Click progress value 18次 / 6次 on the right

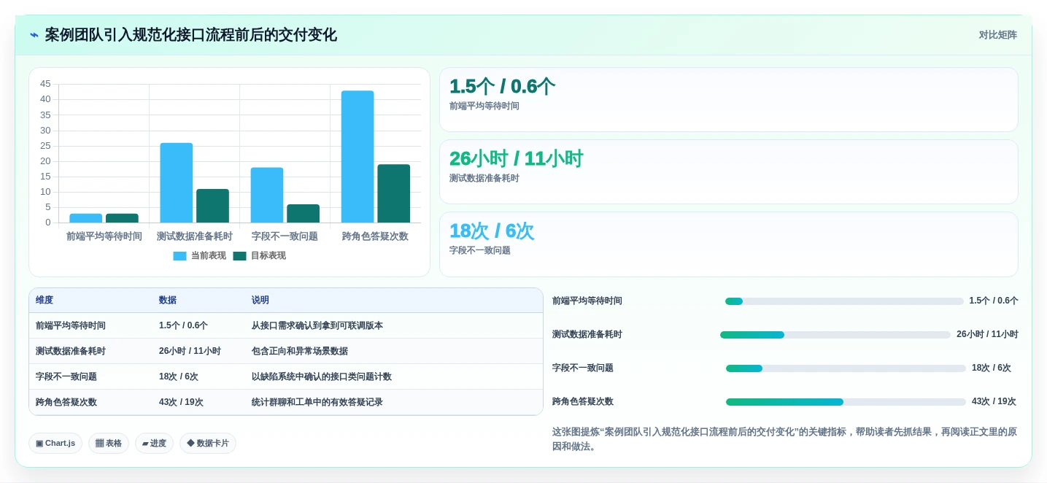pos(992,368)
